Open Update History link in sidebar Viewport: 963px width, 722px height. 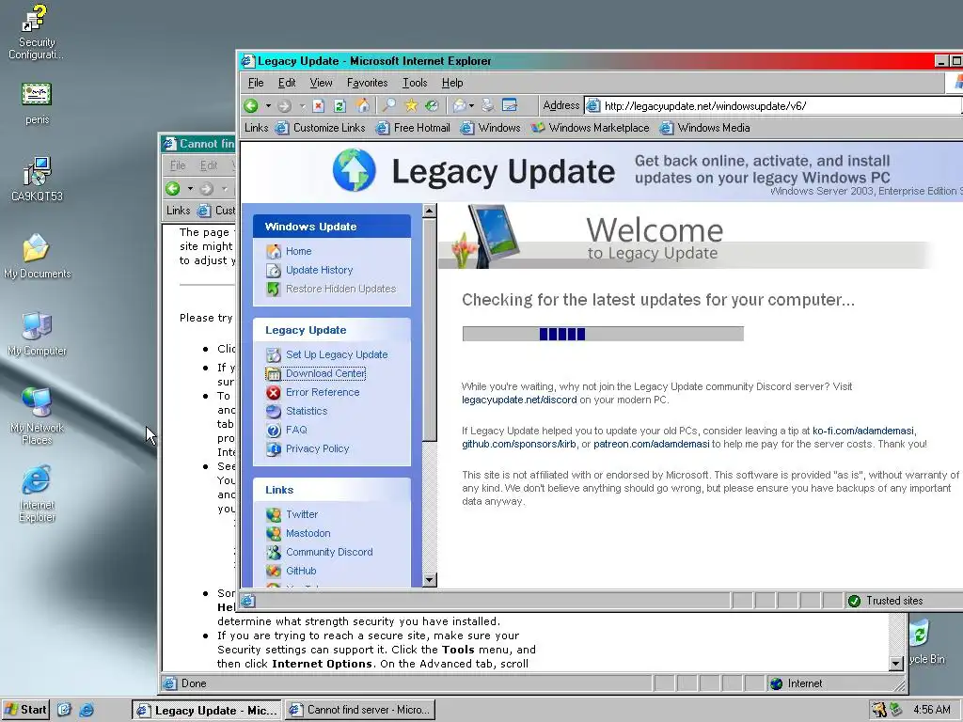320,270
